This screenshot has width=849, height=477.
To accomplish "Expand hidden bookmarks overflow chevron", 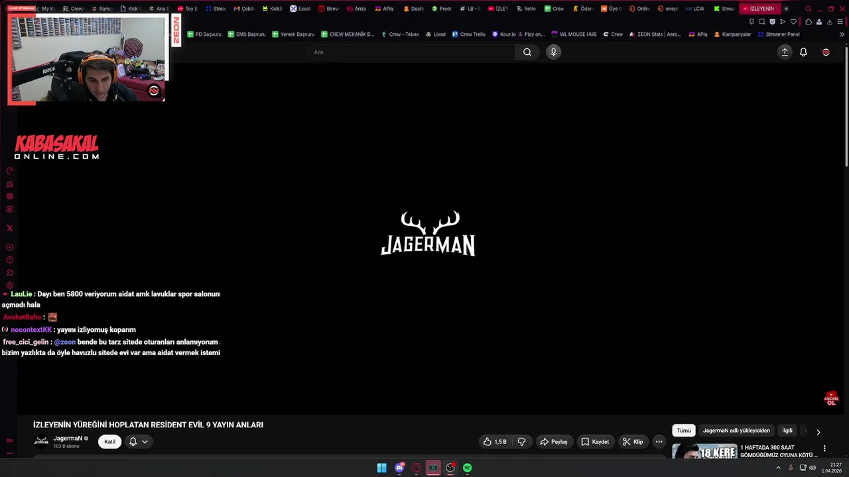I will 842,34.
